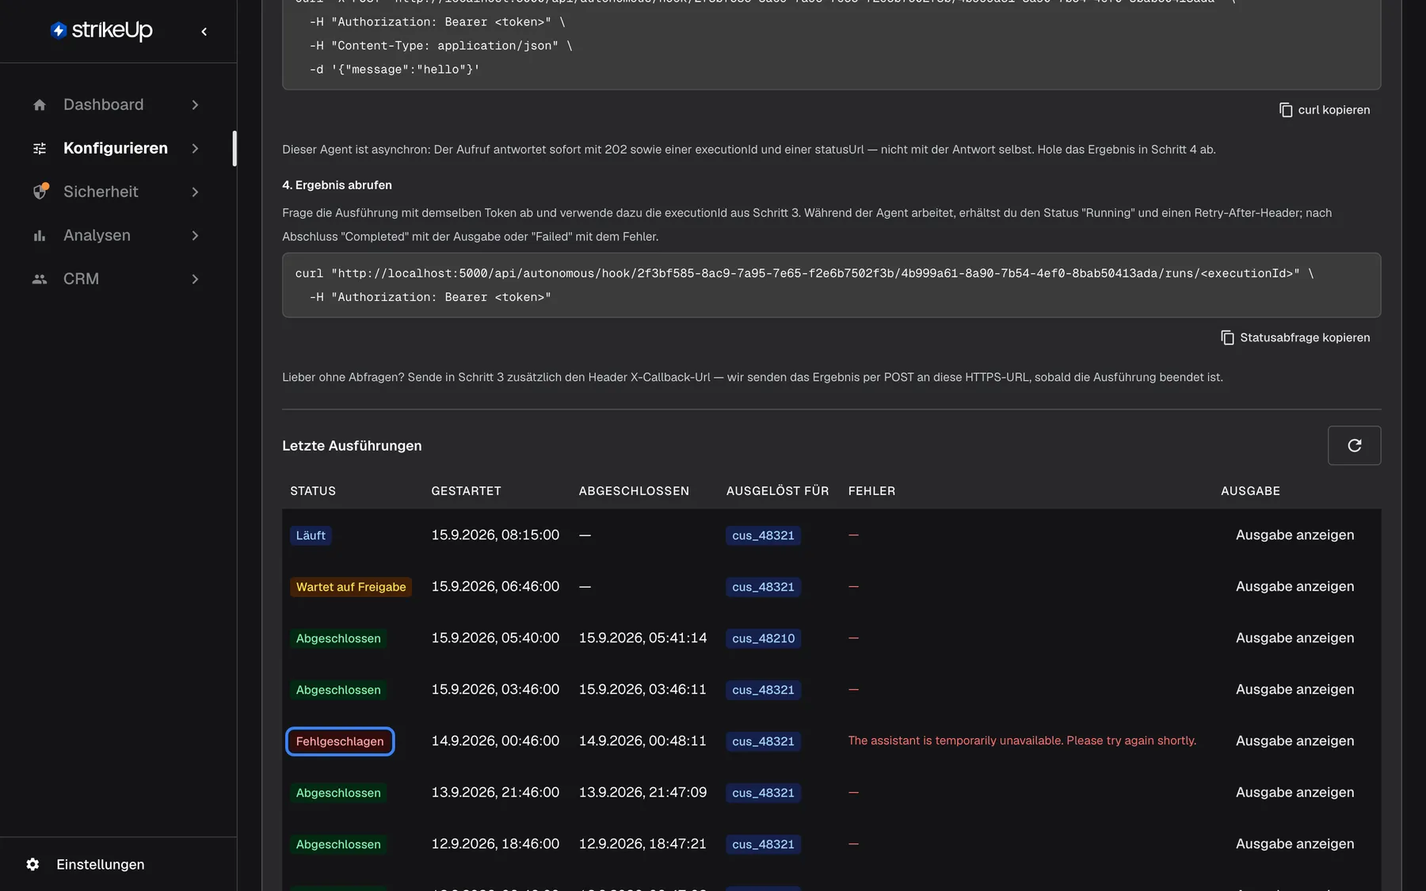Open the CRM menu item
Image resolution: width=1426 pixels, height=891 pixels.
click(117, 279)
